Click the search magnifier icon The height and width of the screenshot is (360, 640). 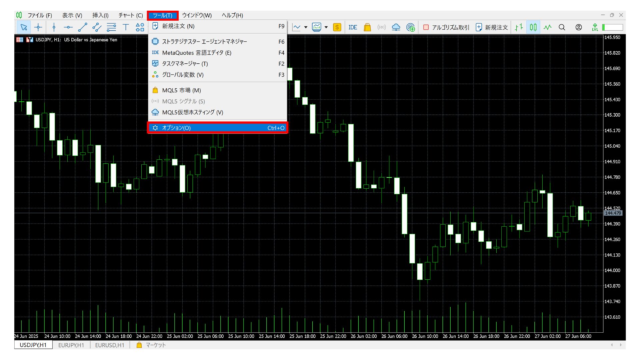[x=562, y=27]
